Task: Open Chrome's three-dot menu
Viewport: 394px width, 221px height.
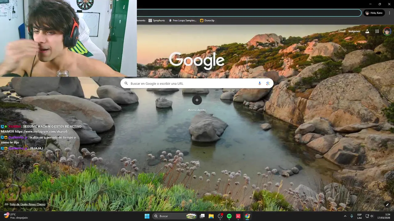Action: click(x=390, y=13)
